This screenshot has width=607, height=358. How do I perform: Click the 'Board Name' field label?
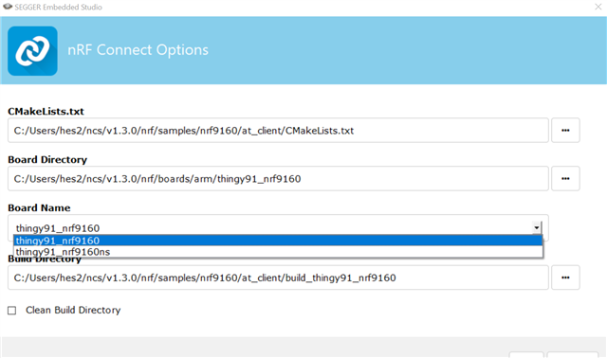coord(39,208)
